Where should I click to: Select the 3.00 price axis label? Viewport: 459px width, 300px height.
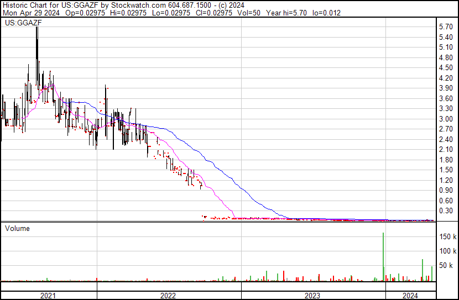pyautogui.click(x=446, y=119)
